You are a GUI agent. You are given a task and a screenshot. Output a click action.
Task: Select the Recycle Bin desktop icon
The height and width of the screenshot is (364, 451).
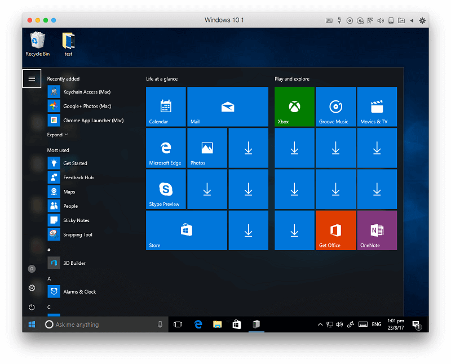[38, 45]
